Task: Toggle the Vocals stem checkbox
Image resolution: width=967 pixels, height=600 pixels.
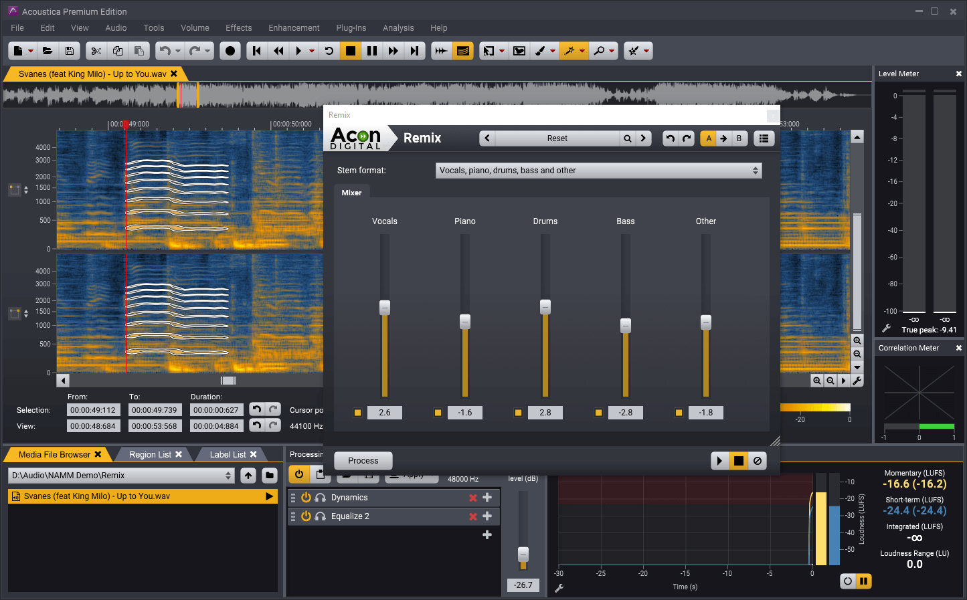Action: [357, 413]
